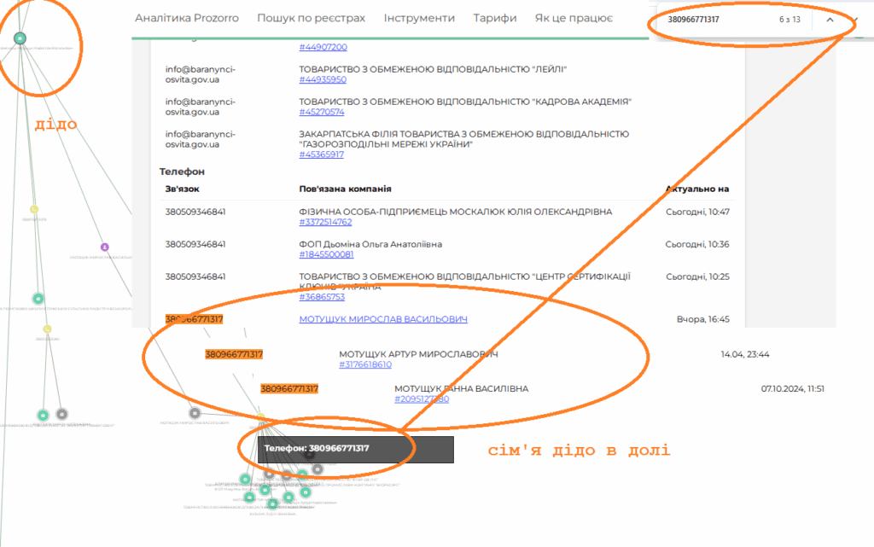874x547 pixels.
Task: Open the Пошук по реєстрах menu item
Action: coord(311,18)
